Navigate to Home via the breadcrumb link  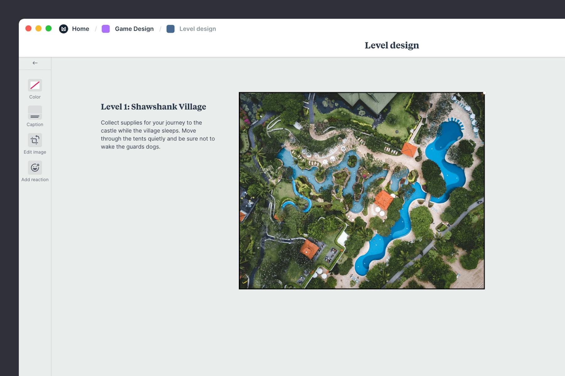pos(80,29)
